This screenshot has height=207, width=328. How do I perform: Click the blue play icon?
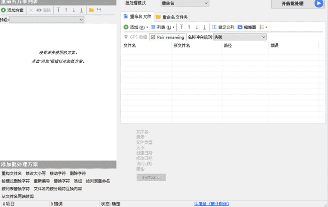318,4
